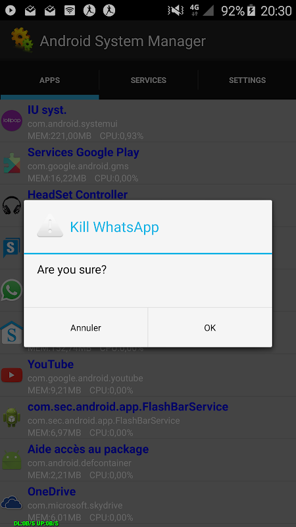
Task: Tap the Aide accès au package icon
Action: (12, 460)
